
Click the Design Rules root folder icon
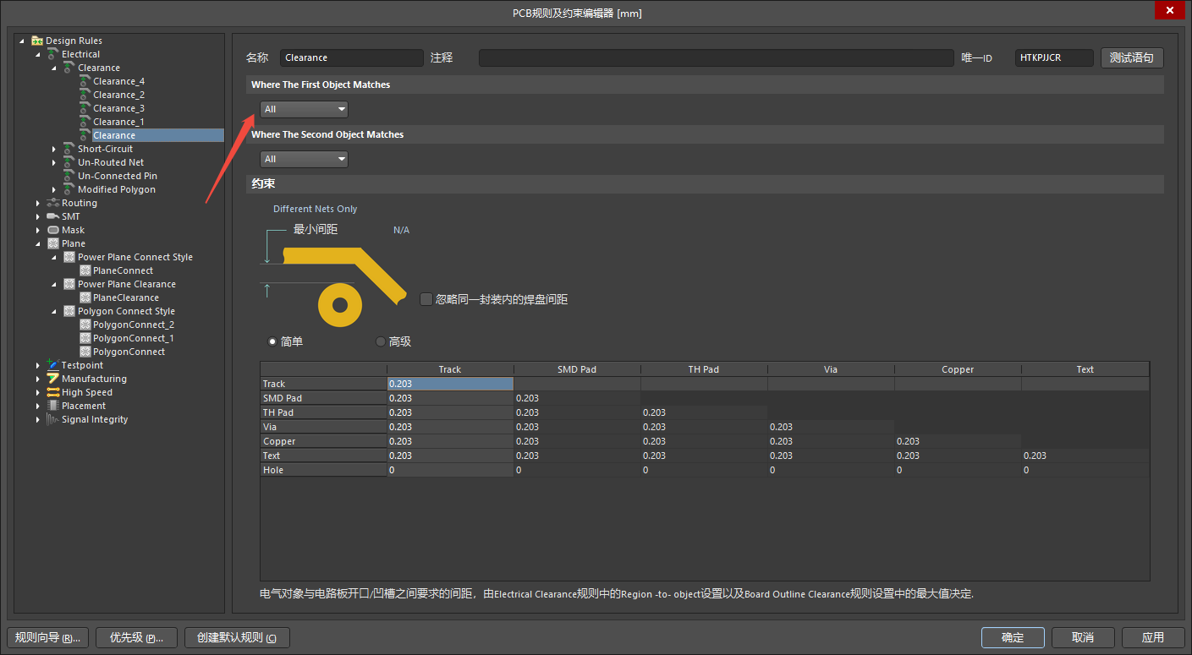[x=37, y=41]
